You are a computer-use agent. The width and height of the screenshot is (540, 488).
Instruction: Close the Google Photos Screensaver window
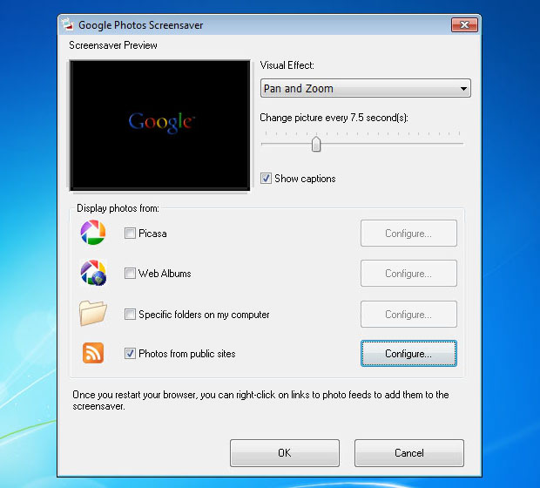(x=464, y=24)
